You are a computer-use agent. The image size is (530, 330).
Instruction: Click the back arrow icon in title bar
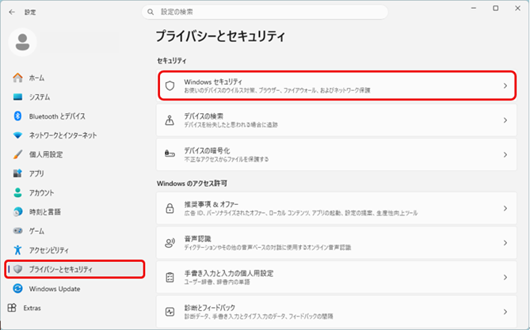pyautogui.click(x=10, y=12)
